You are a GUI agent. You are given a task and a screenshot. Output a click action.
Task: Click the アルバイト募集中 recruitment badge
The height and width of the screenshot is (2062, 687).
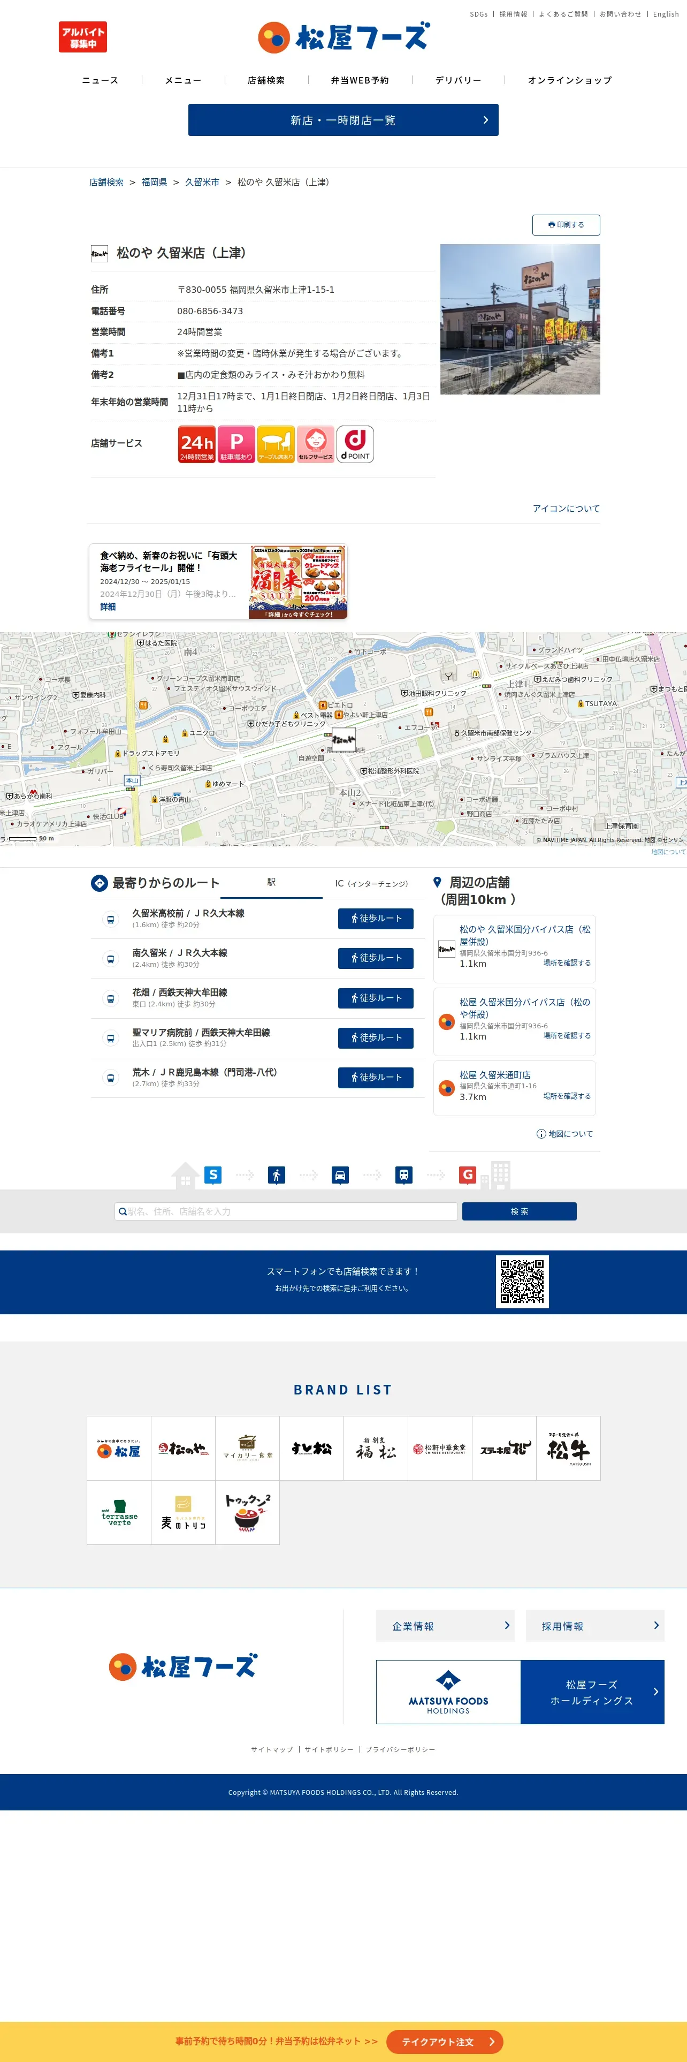point(82,37)
